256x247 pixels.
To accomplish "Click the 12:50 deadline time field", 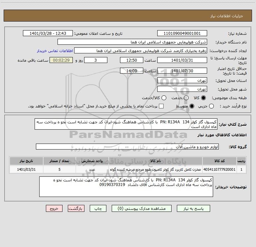I will pyautogui.click(x=131, y=60).
